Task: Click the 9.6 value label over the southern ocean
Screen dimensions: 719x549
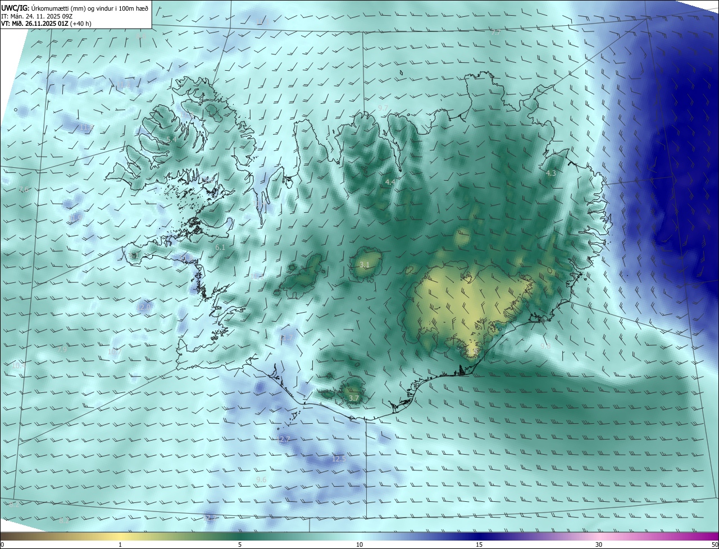Action: (261, 479)
